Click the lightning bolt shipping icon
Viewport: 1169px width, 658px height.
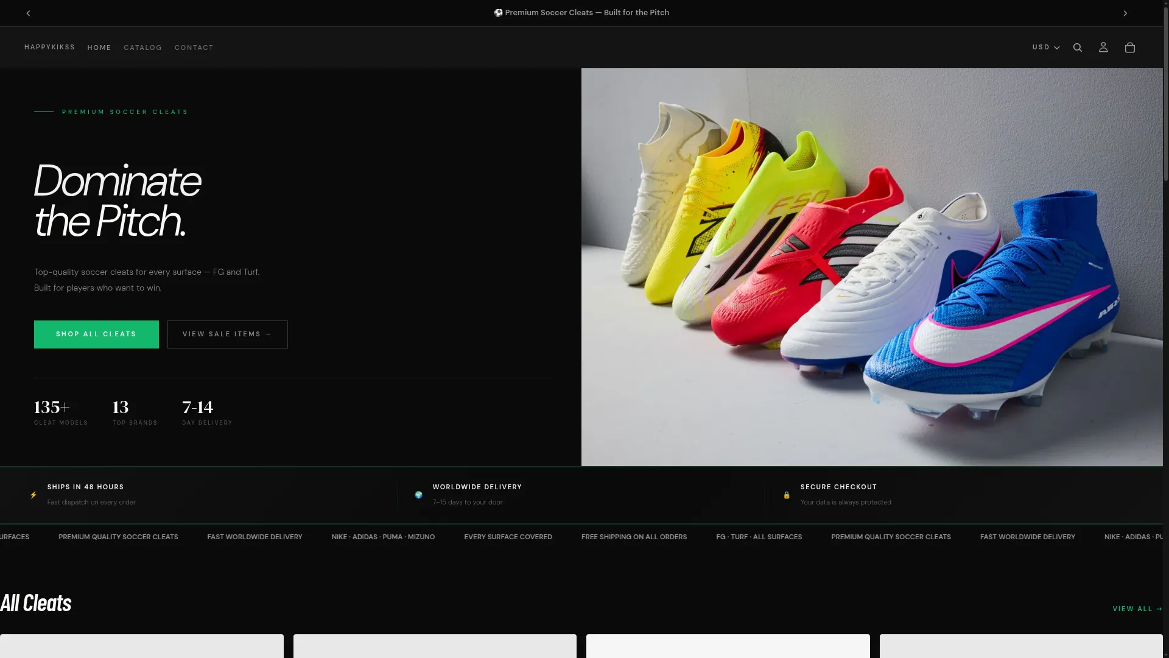tap(33, 495)
